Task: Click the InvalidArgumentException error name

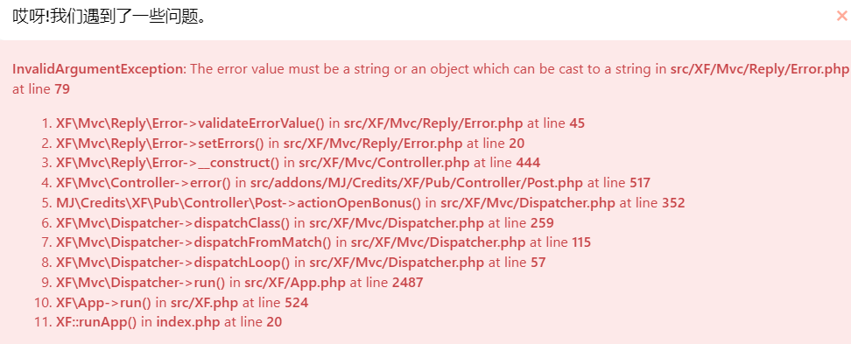Action: coord(99,69)
